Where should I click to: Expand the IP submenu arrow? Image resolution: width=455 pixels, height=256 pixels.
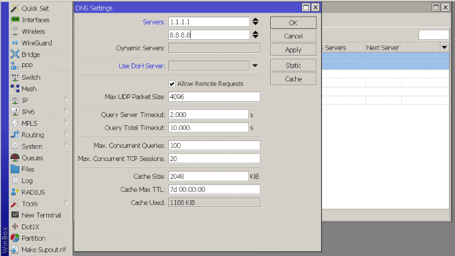click(66, 100)
